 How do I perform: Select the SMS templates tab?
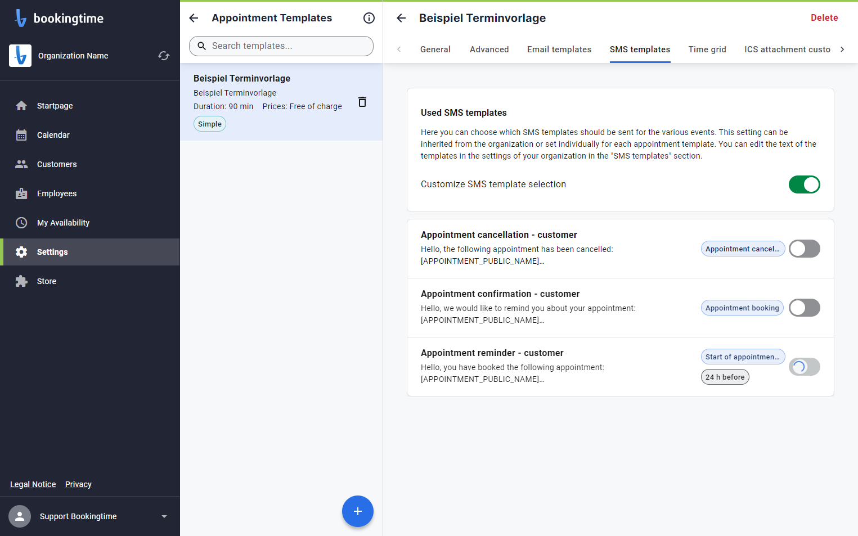[x=640, y=49]
